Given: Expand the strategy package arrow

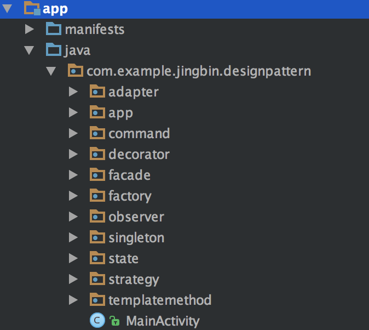Looking at the screenshot, I should click(73, 279).
